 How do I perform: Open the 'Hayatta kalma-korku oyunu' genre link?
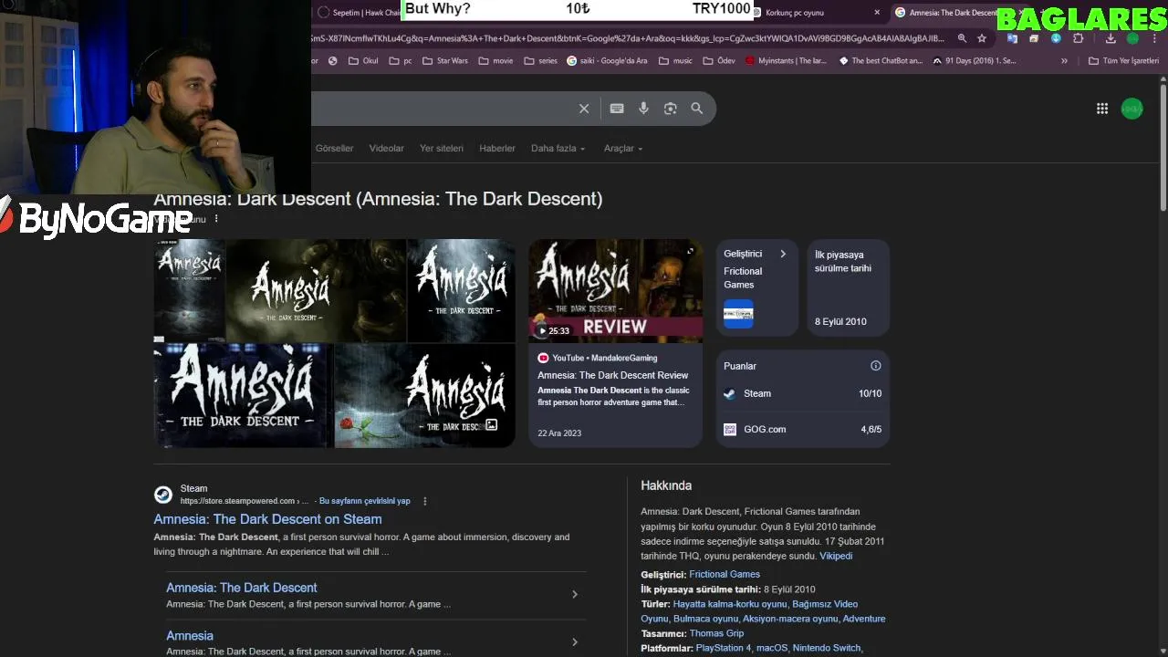click(x=729, y=604)
